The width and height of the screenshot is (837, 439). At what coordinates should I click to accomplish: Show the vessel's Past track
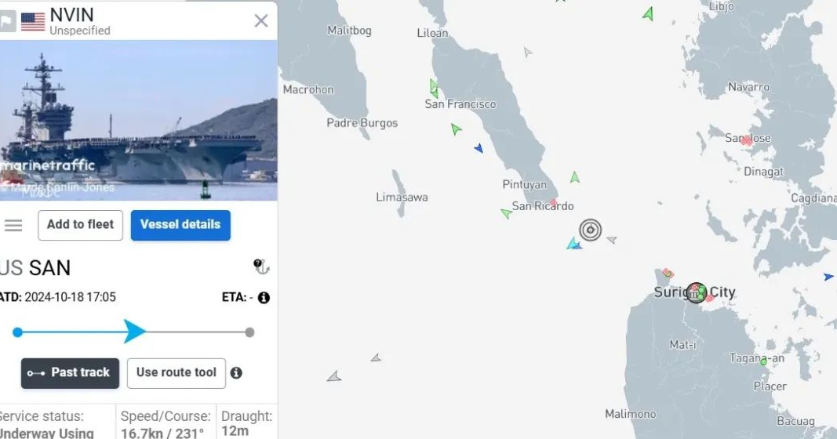click(x=70, y=373)
